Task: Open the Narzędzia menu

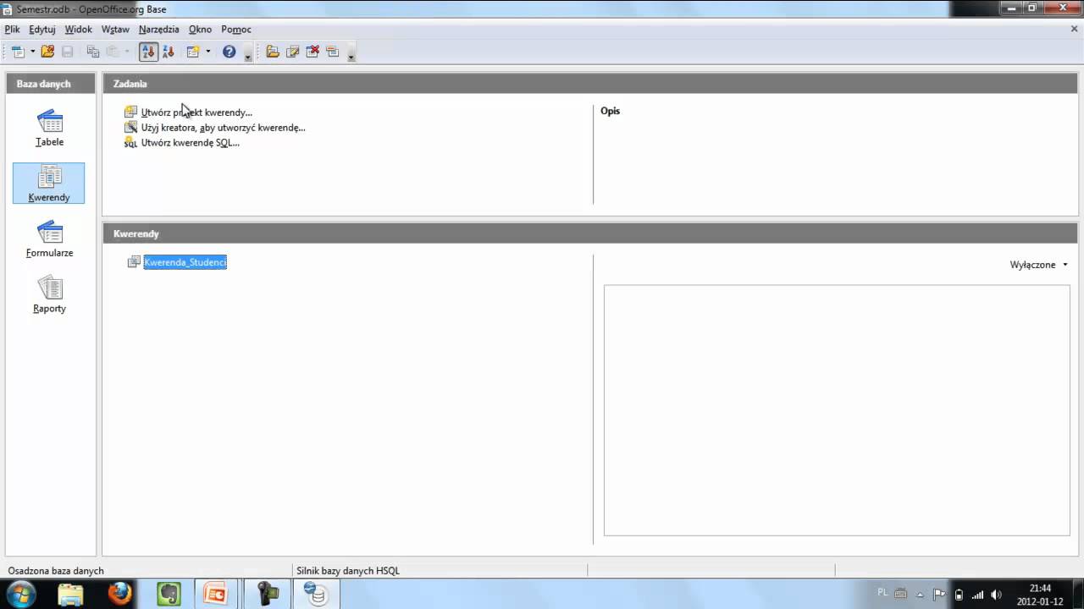Action: click(x=158, y=29)
